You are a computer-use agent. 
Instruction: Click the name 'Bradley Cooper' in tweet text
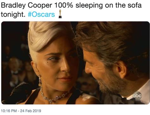27,5
